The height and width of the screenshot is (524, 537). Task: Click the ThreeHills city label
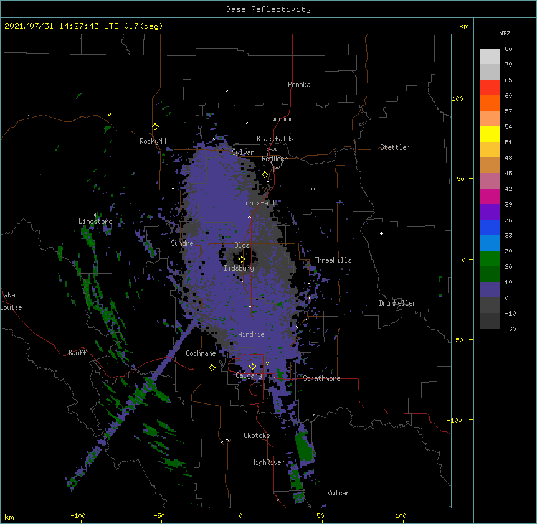pos(333,260)
